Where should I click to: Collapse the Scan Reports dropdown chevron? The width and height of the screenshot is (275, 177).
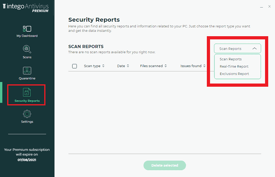pyautogui.click(x=255, y=49)
